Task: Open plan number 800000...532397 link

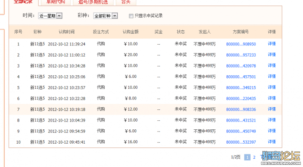Action: tap(241, 142)
